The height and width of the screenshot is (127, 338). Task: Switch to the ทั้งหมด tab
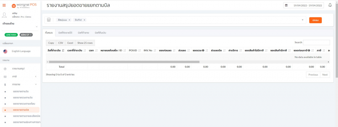click(49, 33)
